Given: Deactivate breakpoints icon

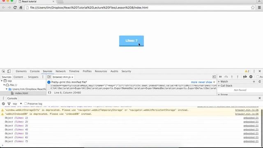Looking at the screenshot, I should tap(245, 77).
